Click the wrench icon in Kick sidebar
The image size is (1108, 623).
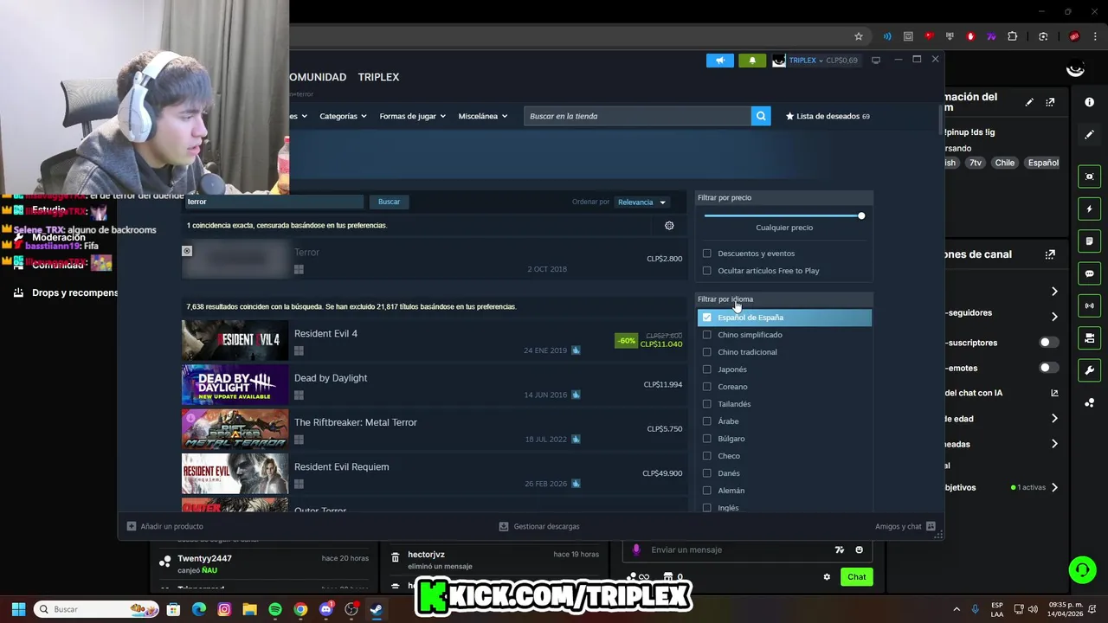click(x=1089, y=370)
